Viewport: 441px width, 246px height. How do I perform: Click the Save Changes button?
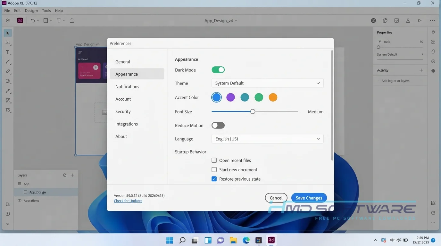309,198
